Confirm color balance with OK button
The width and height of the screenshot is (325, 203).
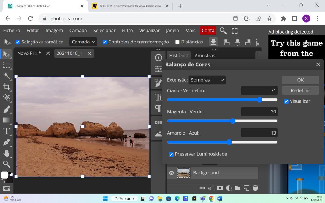(x=300, y=80)
